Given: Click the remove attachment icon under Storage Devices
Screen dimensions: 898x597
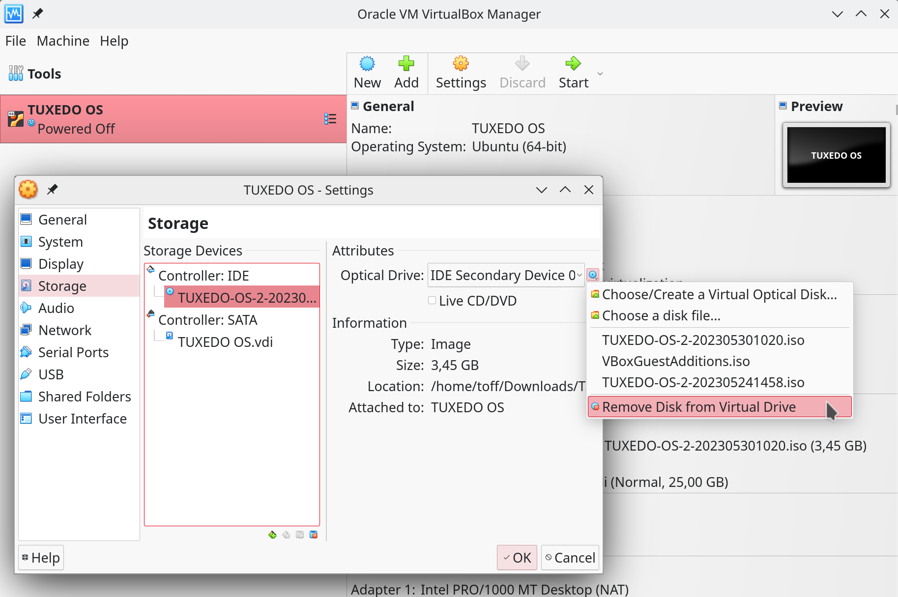Looking at the screenshot, I should pos(314,535).
